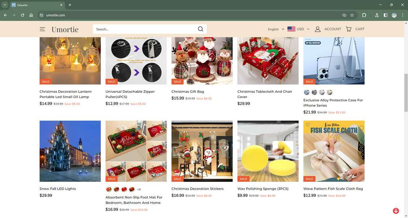Open the Snow Fall LED Lights product link
Screen dimensions: 408x218
pos(58,189)
